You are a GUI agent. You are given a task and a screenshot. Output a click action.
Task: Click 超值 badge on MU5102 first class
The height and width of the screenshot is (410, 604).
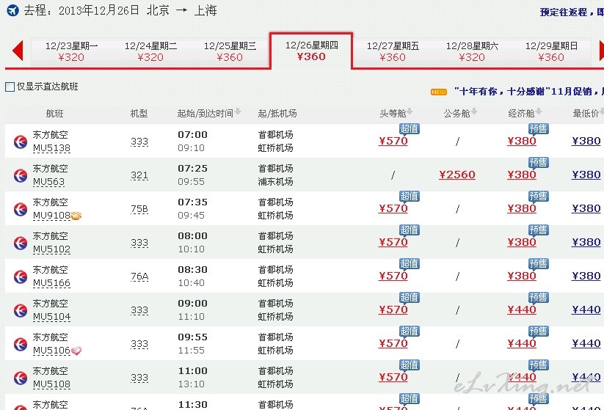coord(409,230)
